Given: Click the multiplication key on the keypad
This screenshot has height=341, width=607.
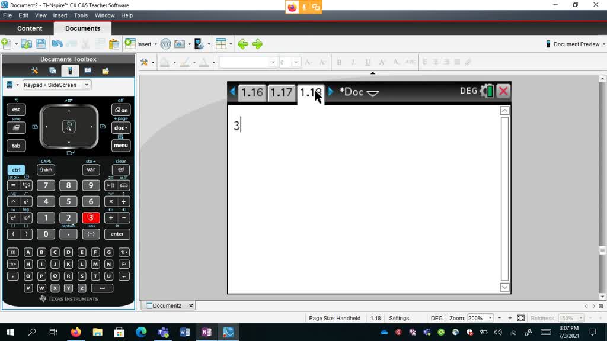Looking at the screenshot, I should [x=111, y=201].
